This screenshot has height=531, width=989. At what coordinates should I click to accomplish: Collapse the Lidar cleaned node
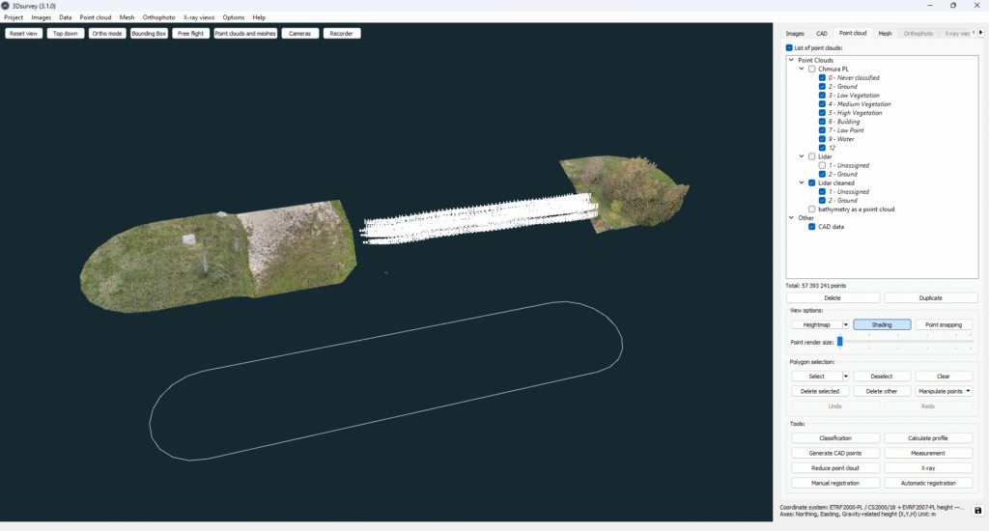click(802, 182)
